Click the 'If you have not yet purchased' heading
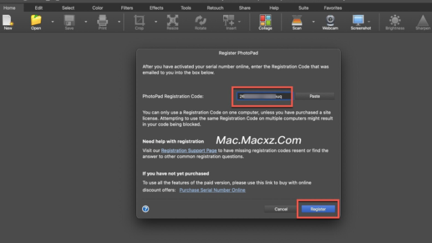 click(x=175, y=173)
